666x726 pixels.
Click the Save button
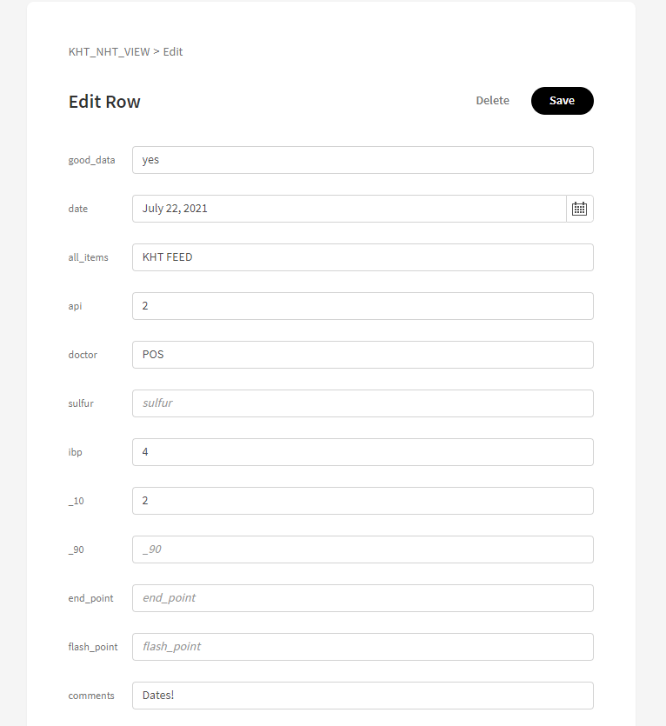coord(562,101)
